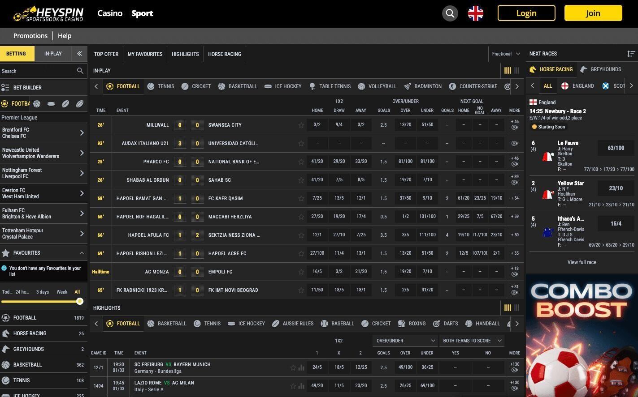
Task: Select Greyhounds tab in Next Races
Action: [x=600, y=69]
